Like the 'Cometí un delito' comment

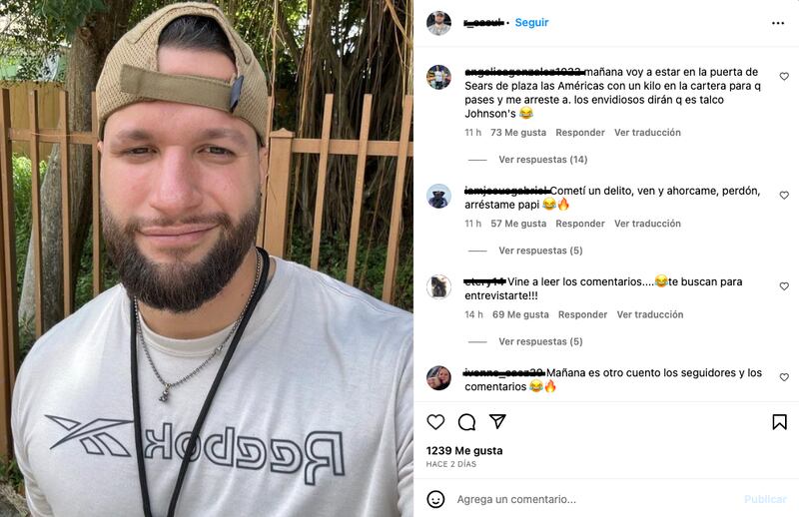[x=784, y=195]
